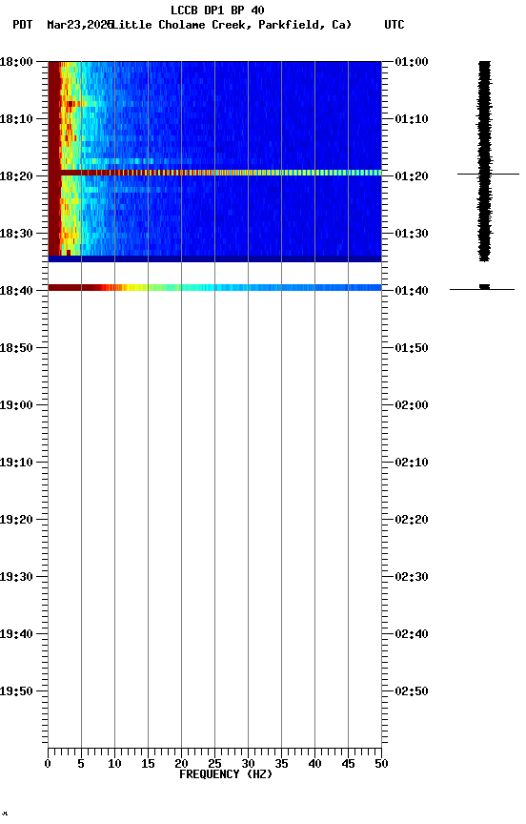Image resolution: width=526 pixels, height=824 pixels.
Task: Click the 18:10 PDT time label
Action: [x=16, y=119]
